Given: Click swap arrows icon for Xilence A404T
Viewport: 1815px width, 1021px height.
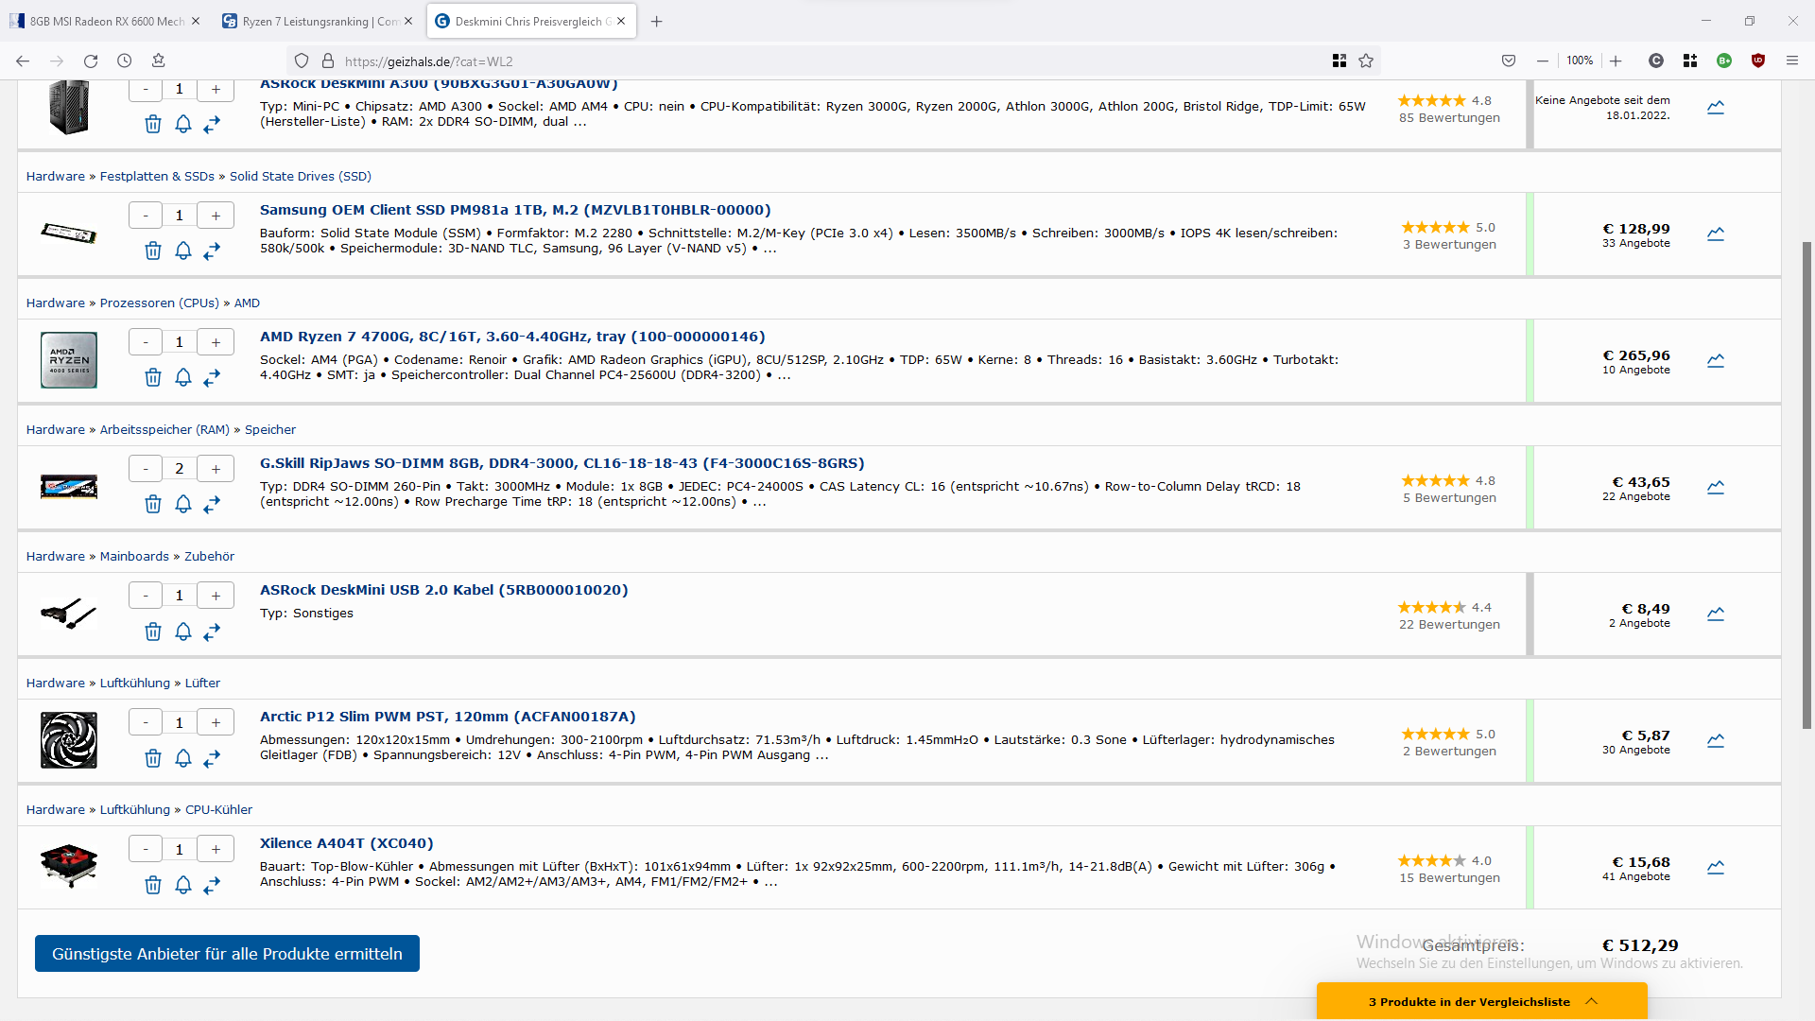Looking at the screenshot, I should click(212, 884).
